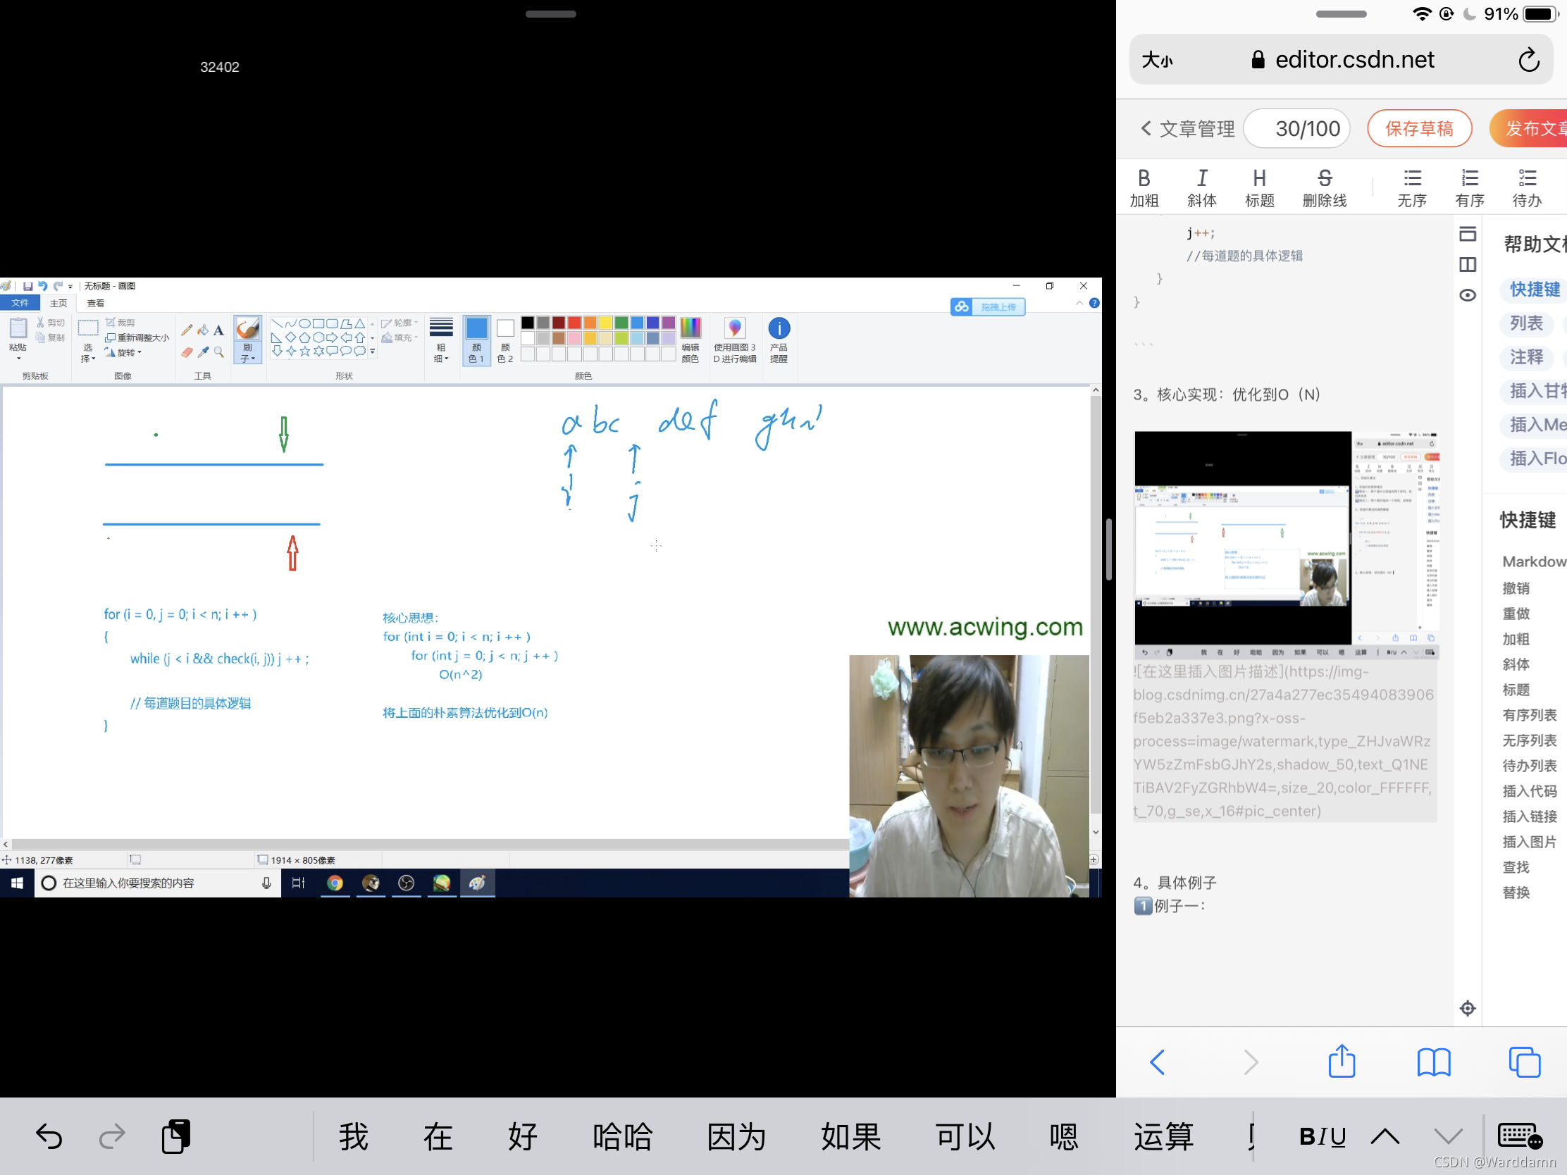The image size is (1567, 1175).
Task: Tap the 大小 text size button in Safari
Action: (1157, 60)
